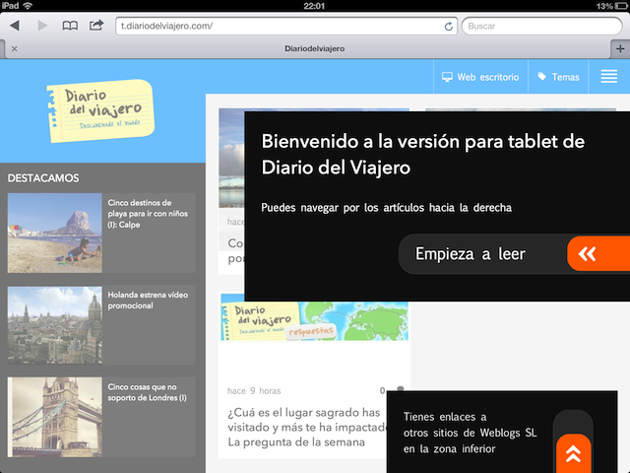Tap the orange double-left arrow button

(x=598, y=254)
